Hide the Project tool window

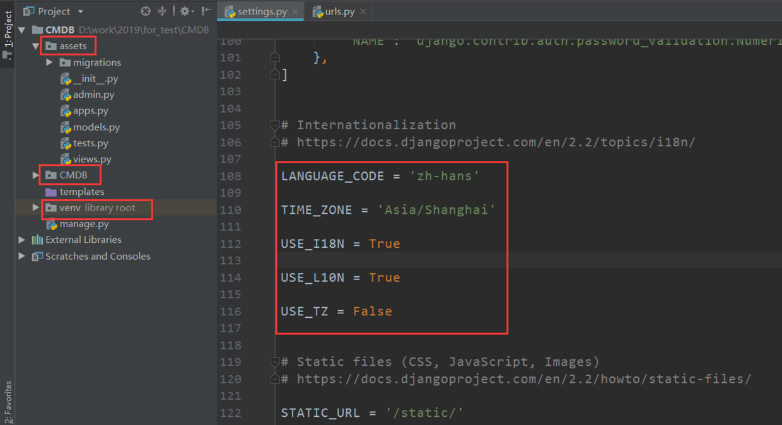[x=206, y=11]
